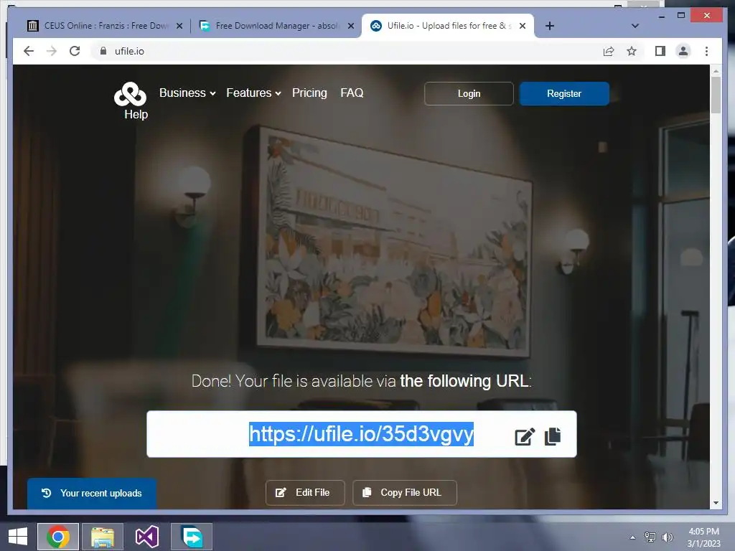Open the Help link under the logo
The image size is (735, 551).
click(136, 114)
